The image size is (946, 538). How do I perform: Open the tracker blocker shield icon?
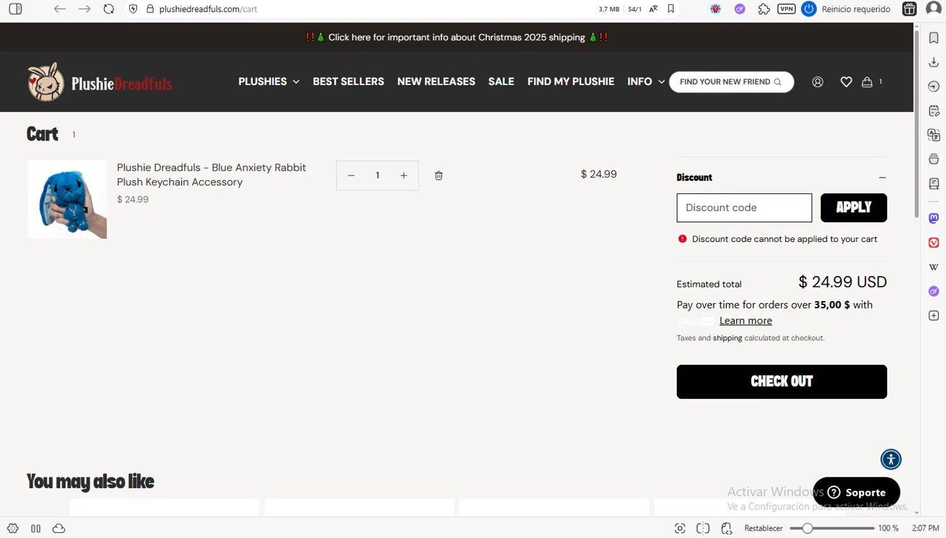(133, 9)
